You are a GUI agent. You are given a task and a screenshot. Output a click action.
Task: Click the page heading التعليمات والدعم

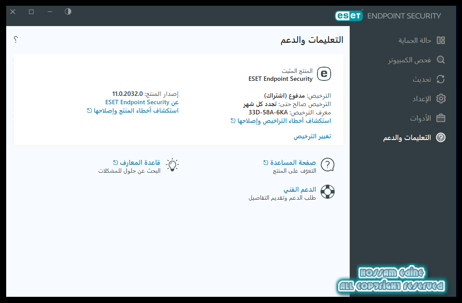tap(312, 40)
